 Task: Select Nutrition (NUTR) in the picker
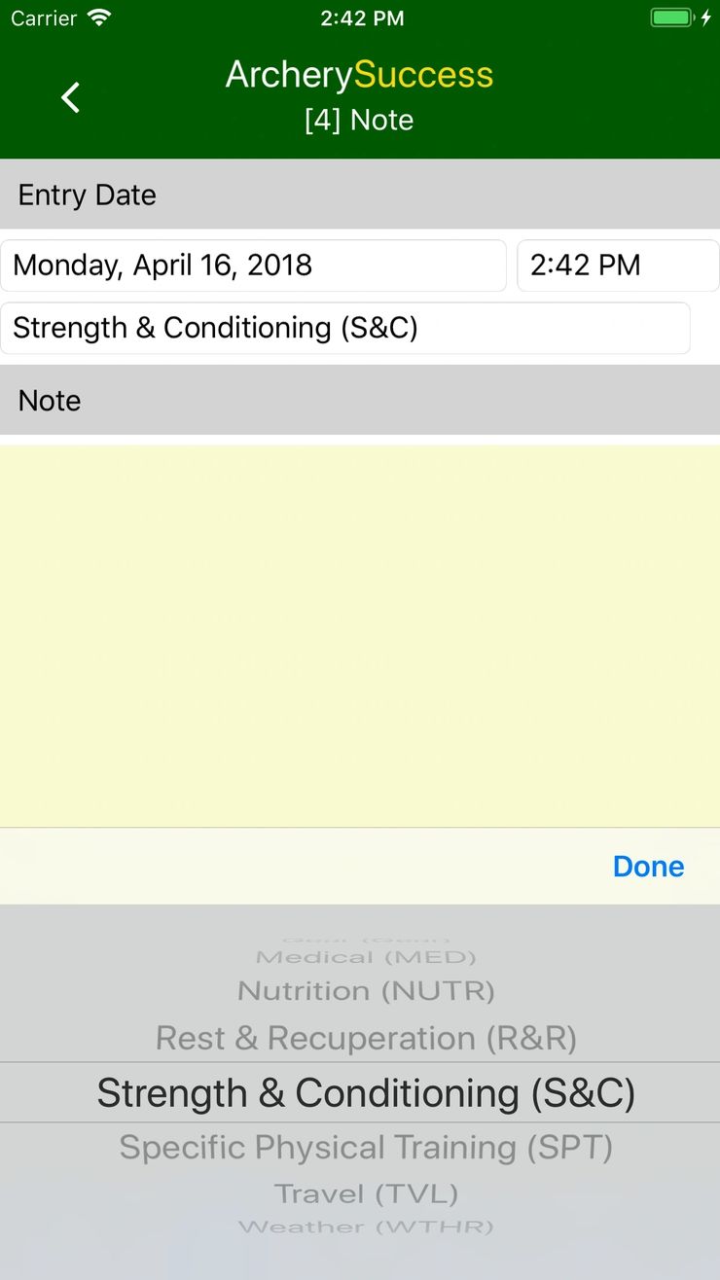[x=365, y=990]
